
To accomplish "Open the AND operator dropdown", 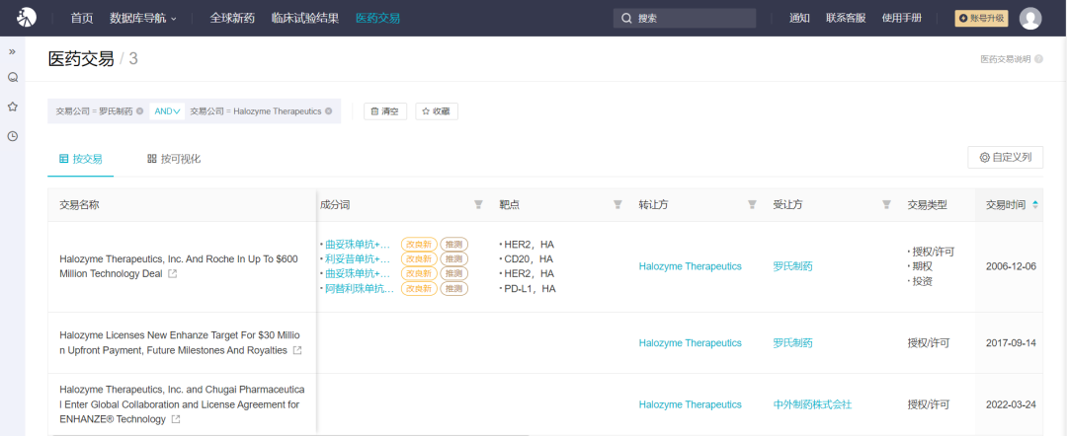I will coord(167,111).
